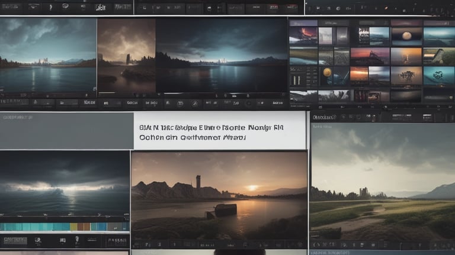Image resolution: width=455 pixels, height=255 pixels.
Task: Select the sepia stormy sky preview
Action: coord(126,56)
